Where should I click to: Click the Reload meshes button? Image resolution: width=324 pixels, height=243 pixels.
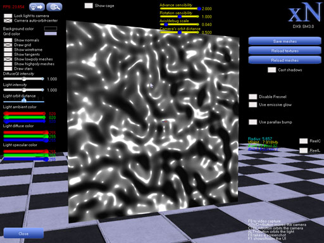pyautogui.click(x=285, y=60)
